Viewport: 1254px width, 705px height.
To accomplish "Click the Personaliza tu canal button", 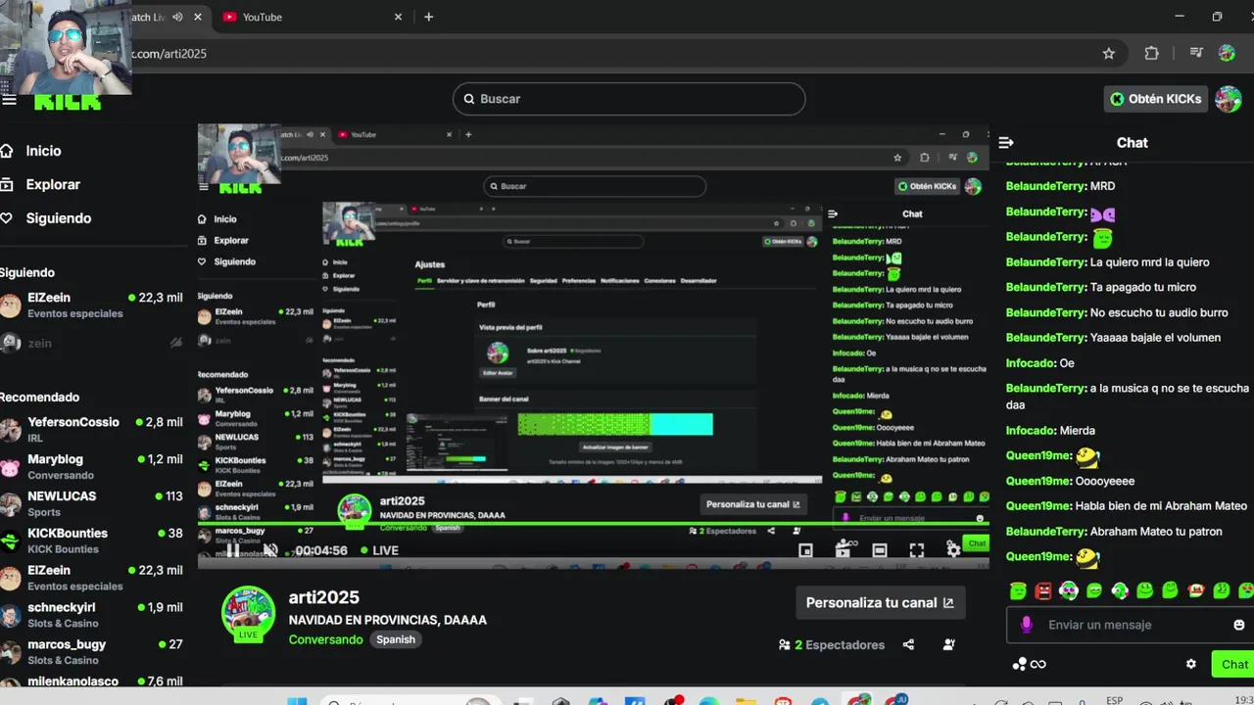I will tap(880, 602).
